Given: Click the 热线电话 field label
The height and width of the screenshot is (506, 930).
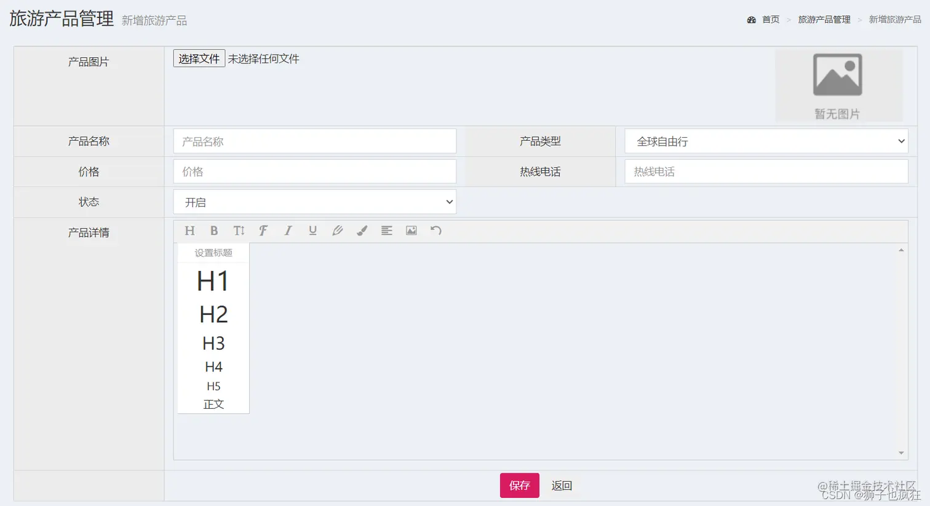Looking at the screenshot, I should click(540, 172).
